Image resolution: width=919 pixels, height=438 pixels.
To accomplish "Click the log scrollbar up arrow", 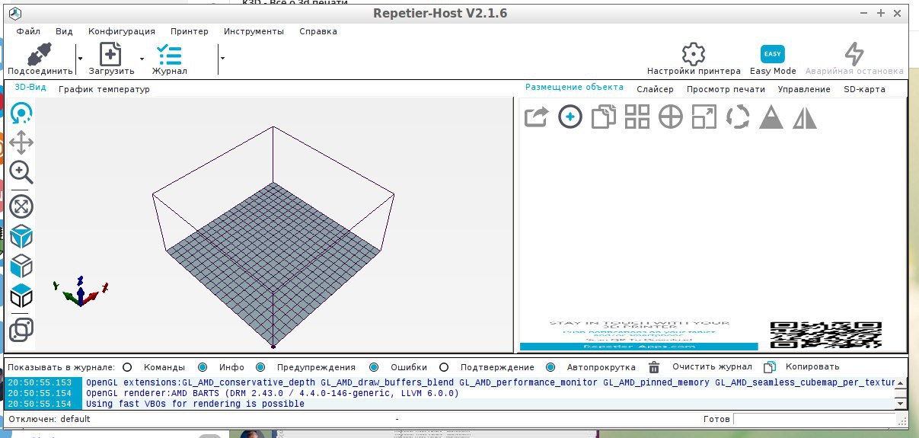I will (900, 382).
